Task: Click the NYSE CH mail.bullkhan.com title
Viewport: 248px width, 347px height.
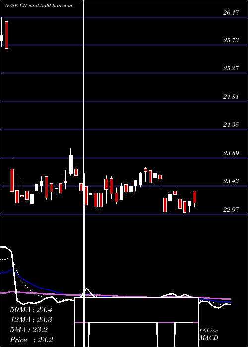Action: click(39, 5)
